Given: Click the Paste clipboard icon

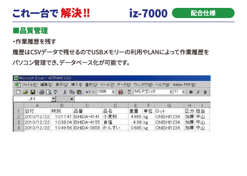Looking at the screenshot, I should point(79,92).
